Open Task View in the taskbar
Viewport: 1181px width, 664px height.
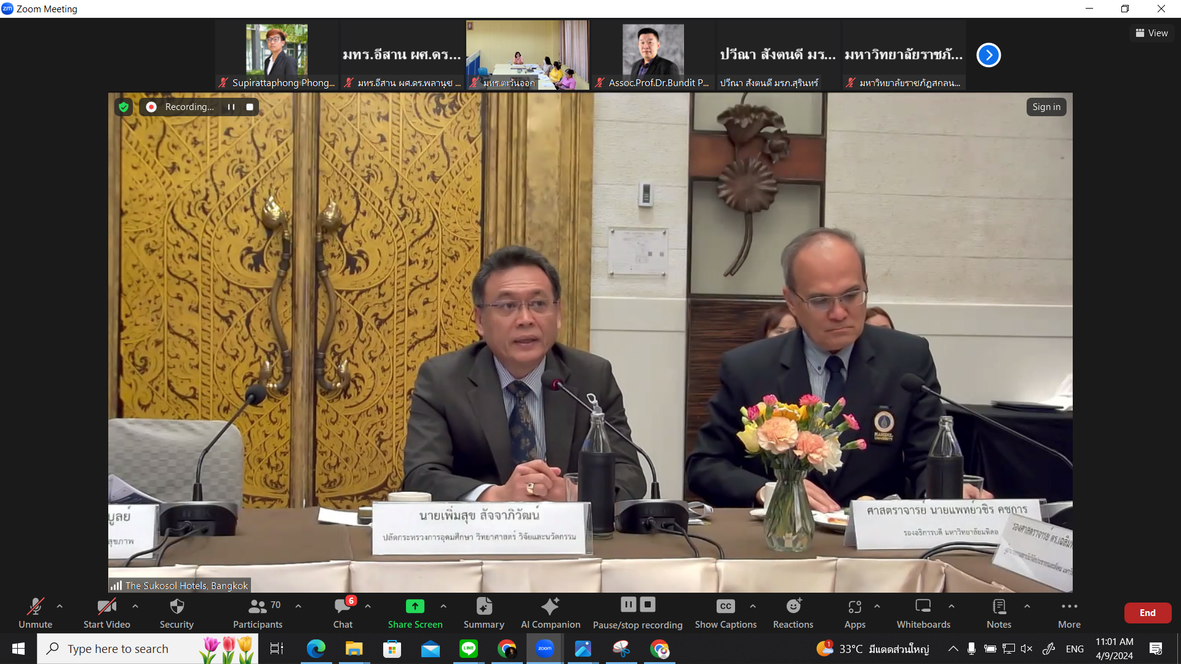click(277, 649)
